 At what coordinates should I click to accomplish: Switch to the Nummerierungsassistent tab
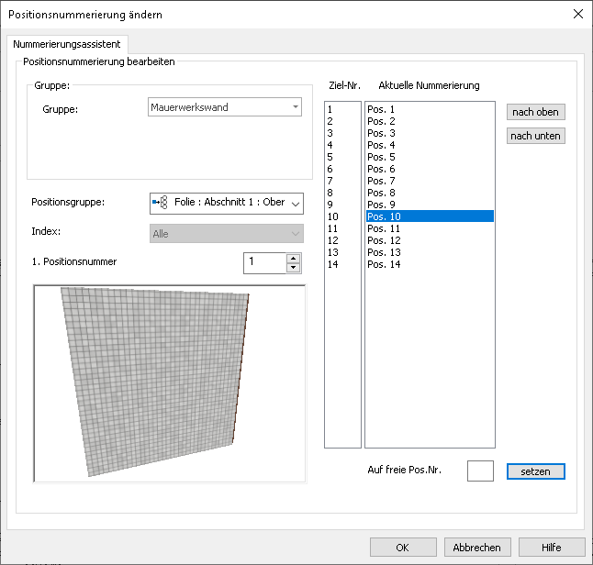(67, 44)
